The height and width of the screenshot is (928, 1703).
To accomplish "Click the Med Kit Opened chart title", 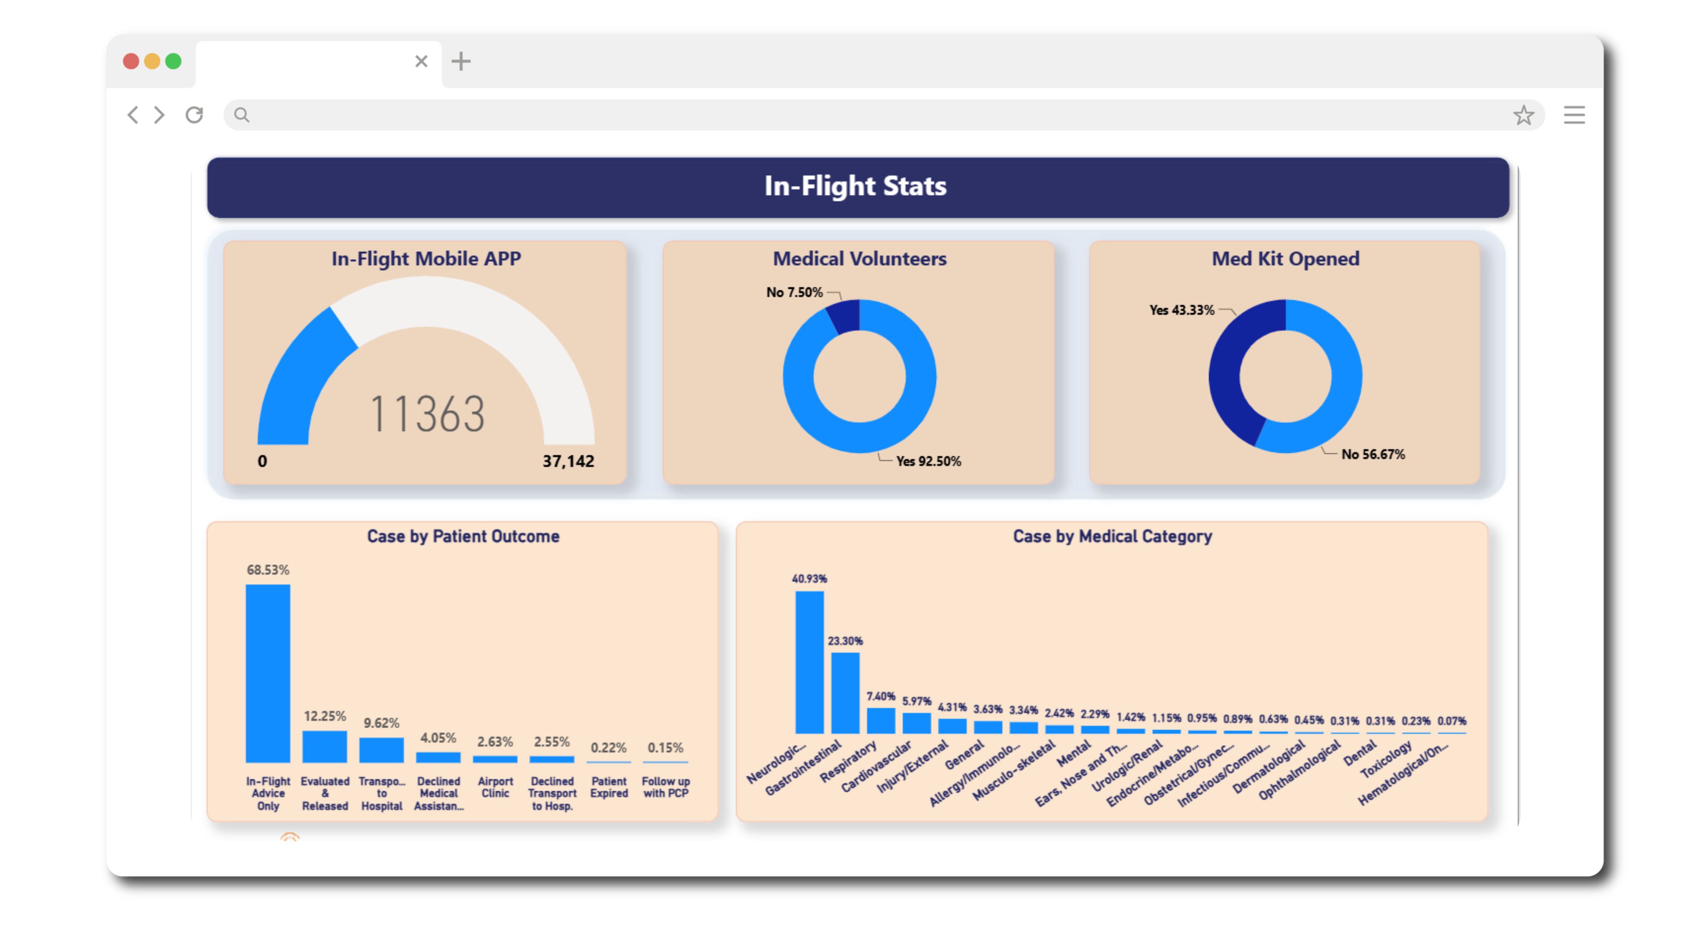I will click(1285, 258).
